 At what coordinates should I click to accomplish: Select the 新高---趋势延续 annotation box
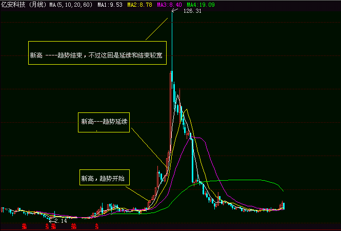104,122
